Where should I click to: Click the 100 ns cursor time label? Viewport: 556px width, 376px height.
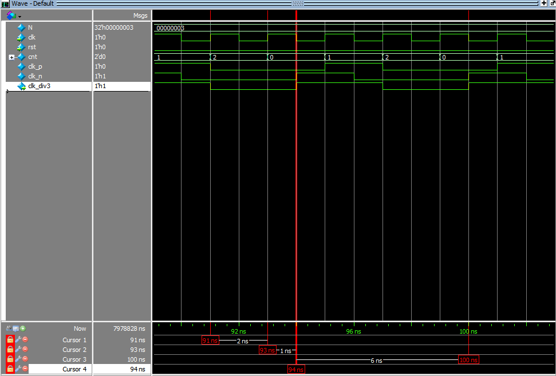(x=468, y=359)
